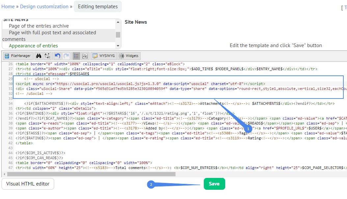Click the table tag on line 26
This screenshot has height=199, width=347.
coord(100,64)
